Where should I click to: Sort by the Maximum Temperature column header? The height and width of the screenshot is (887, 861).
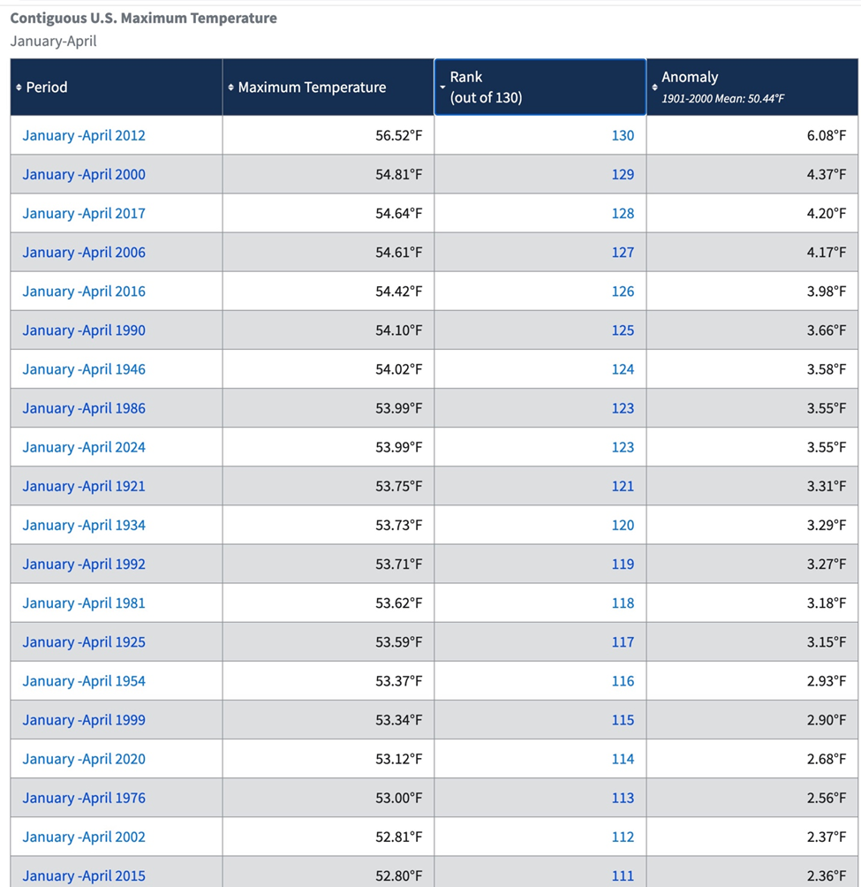coord(312,87)
